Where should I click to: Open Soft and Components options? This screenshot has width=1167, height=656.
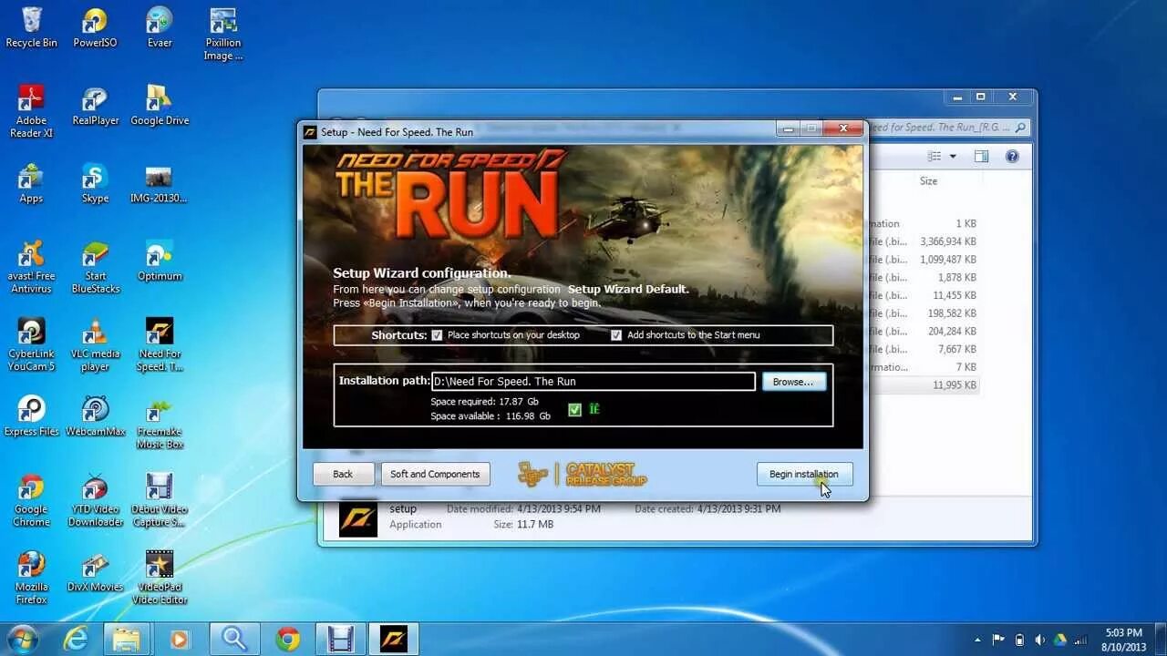click(x=435, y=474)
